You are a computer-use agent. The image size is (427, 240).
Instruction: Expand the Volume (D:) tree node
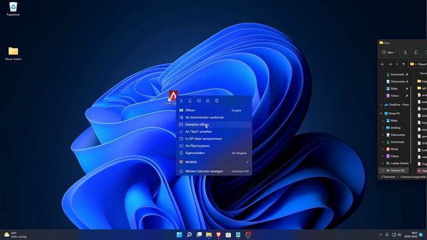point(383,171)
